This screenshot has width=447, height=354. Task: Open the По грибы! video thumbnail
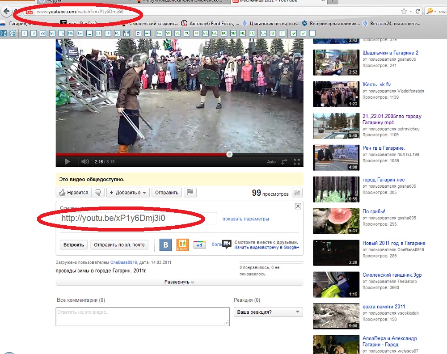click(336, 221)
